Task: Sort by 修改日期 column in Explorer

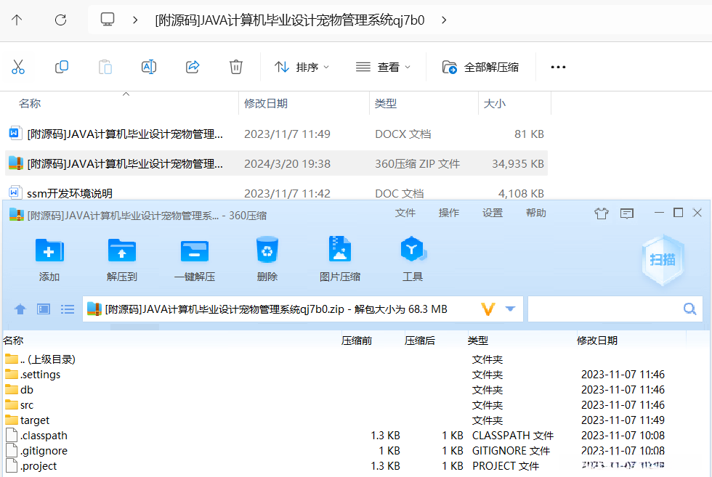Action: point(266,104)
